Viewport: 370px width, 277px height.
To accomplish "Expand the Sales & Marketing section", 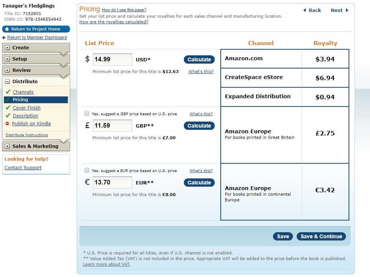I will [x=8, y=146].
